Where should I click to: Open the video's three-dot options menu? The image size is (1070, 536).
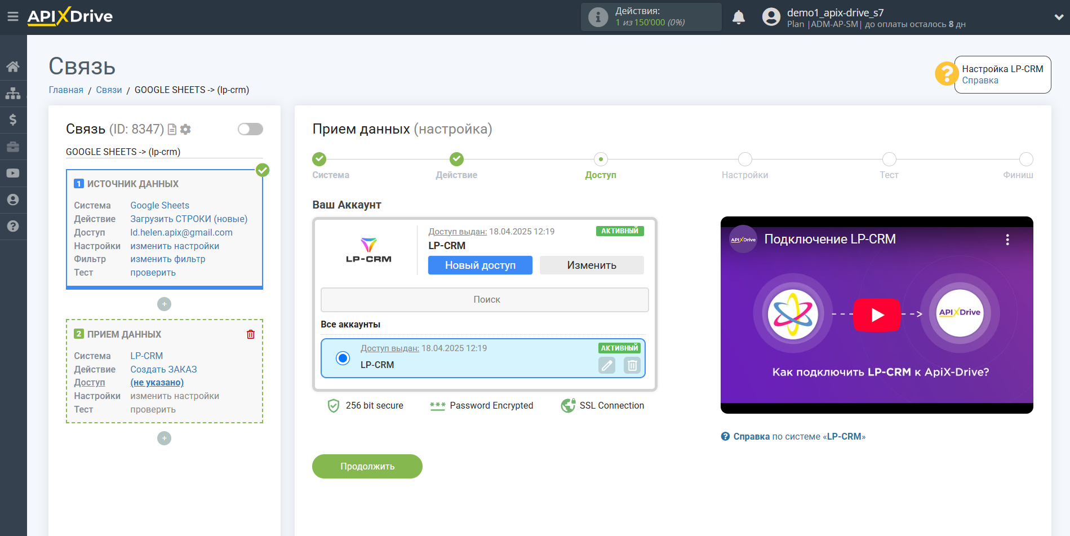tap(1007, 240)
